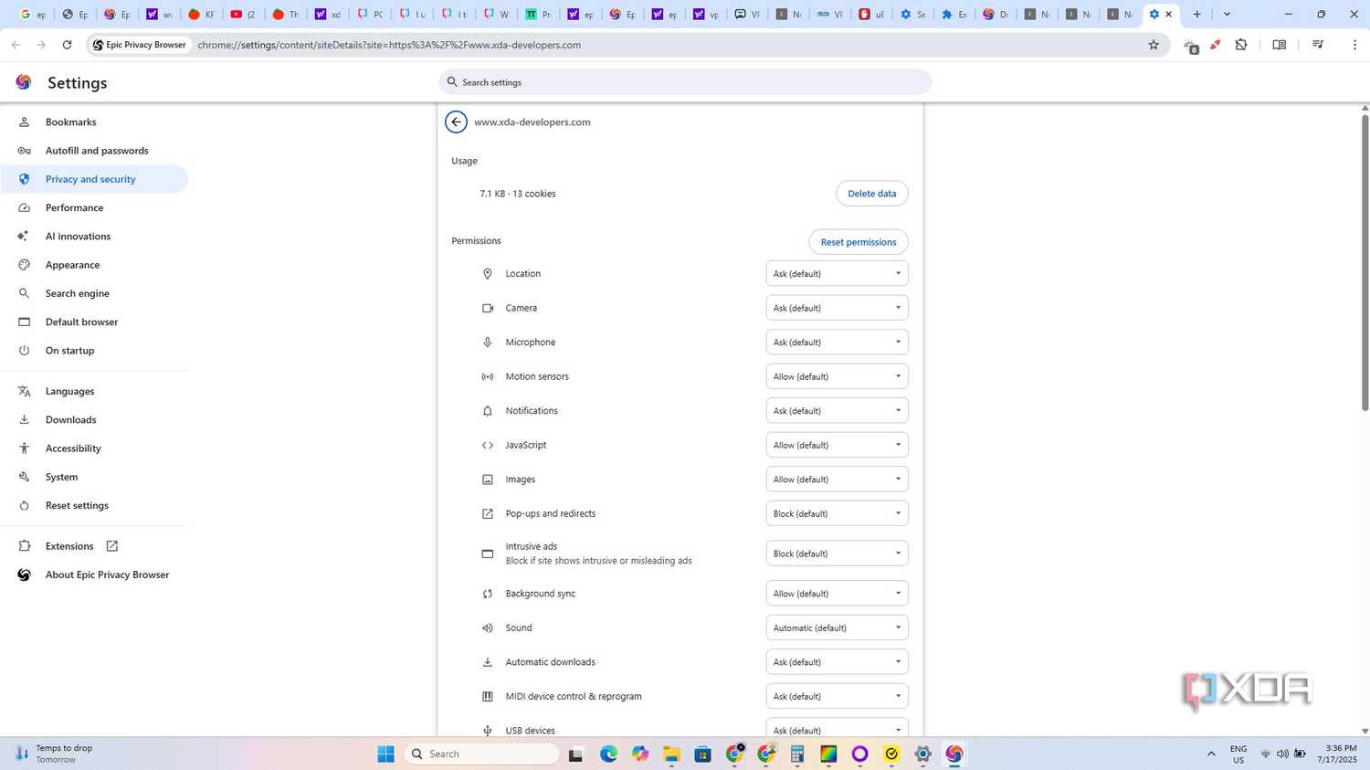Open Appearance settings
1370x770 pixels.
pyautogui.click(x=95, y=265)
